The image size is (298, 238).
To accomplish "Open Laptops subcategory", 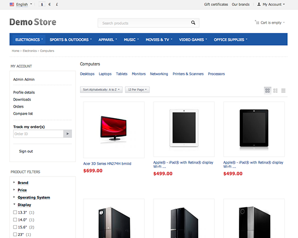I will 105,74.
